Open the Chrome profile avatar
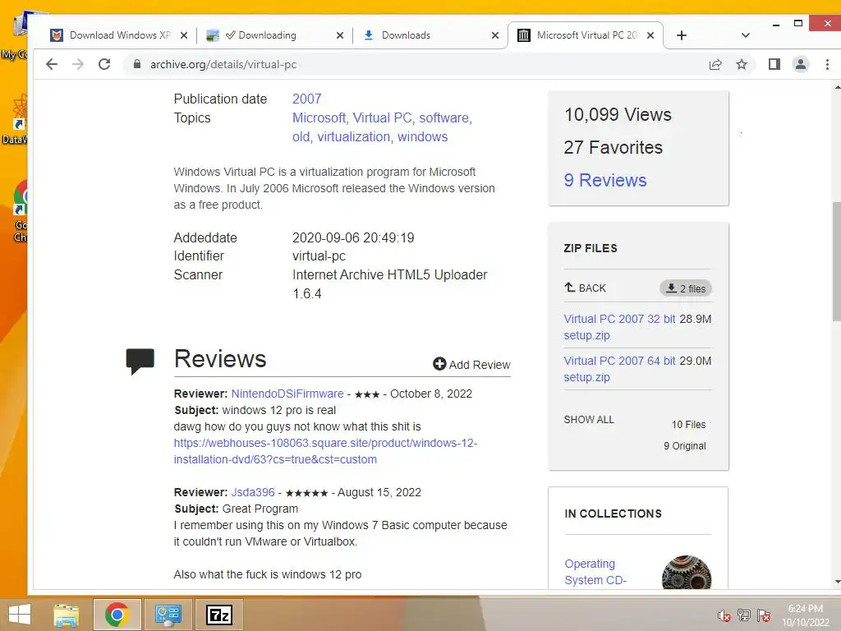Viewport: 841px width, 631px height. (800, 65)
